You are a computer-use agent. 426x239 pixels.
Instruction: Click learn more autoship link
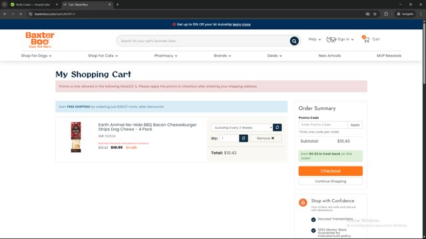(242, 25)
